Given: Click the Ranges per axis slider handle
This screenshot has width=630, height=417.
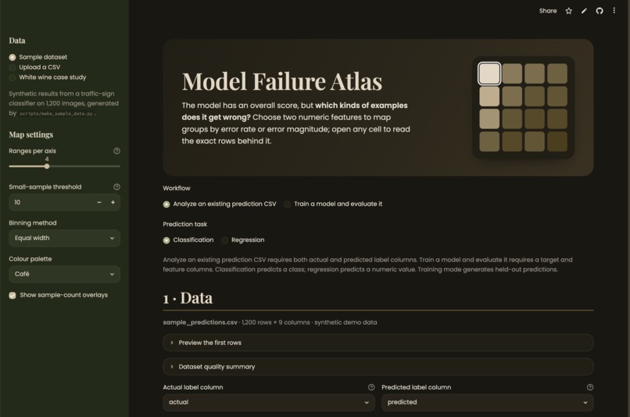Looking at the screenshot, I should [x=47, y=166].
